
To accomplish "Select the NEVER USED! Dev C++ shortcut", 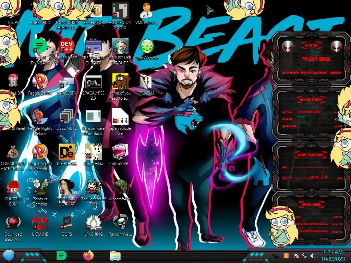I will point(67,46).
